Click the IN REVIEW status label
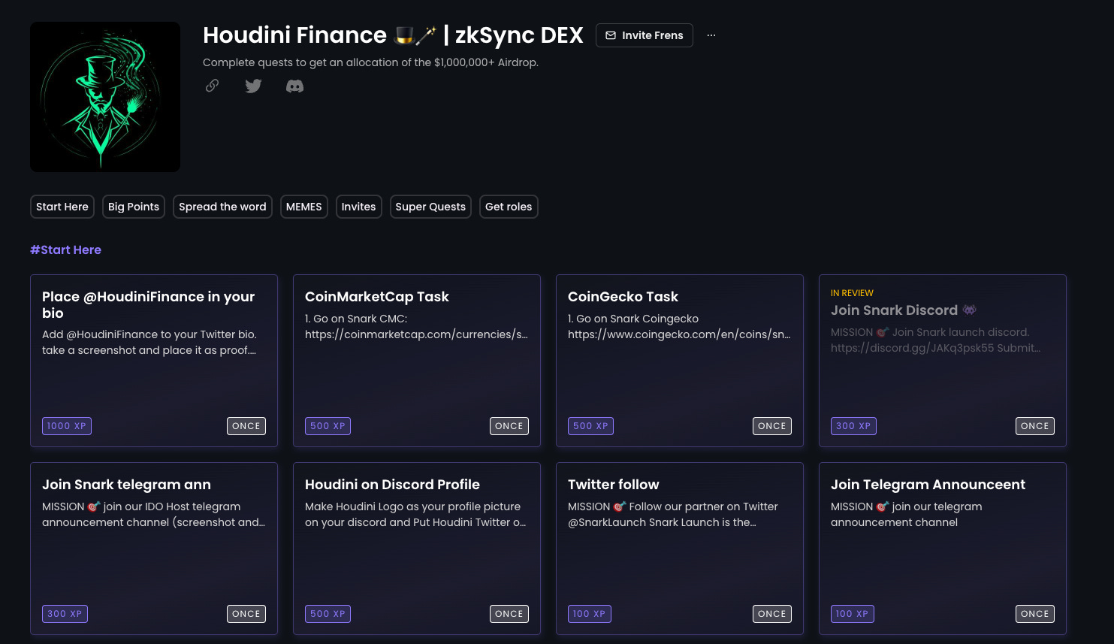The image size is (1114, 644). tap(852, 293)
